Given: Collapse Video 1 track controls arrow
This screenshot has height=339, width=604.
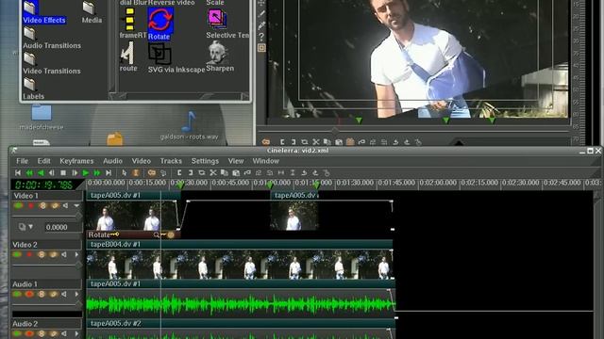Looking at the screenshot, I should [x=76, y=206].
